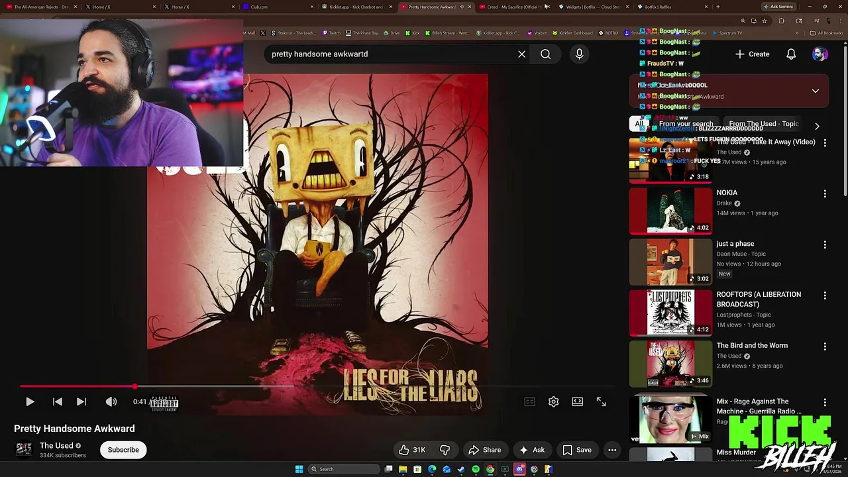848x477 pixels.
Task: Like the video with thumbs up
Action: [412, 450]
